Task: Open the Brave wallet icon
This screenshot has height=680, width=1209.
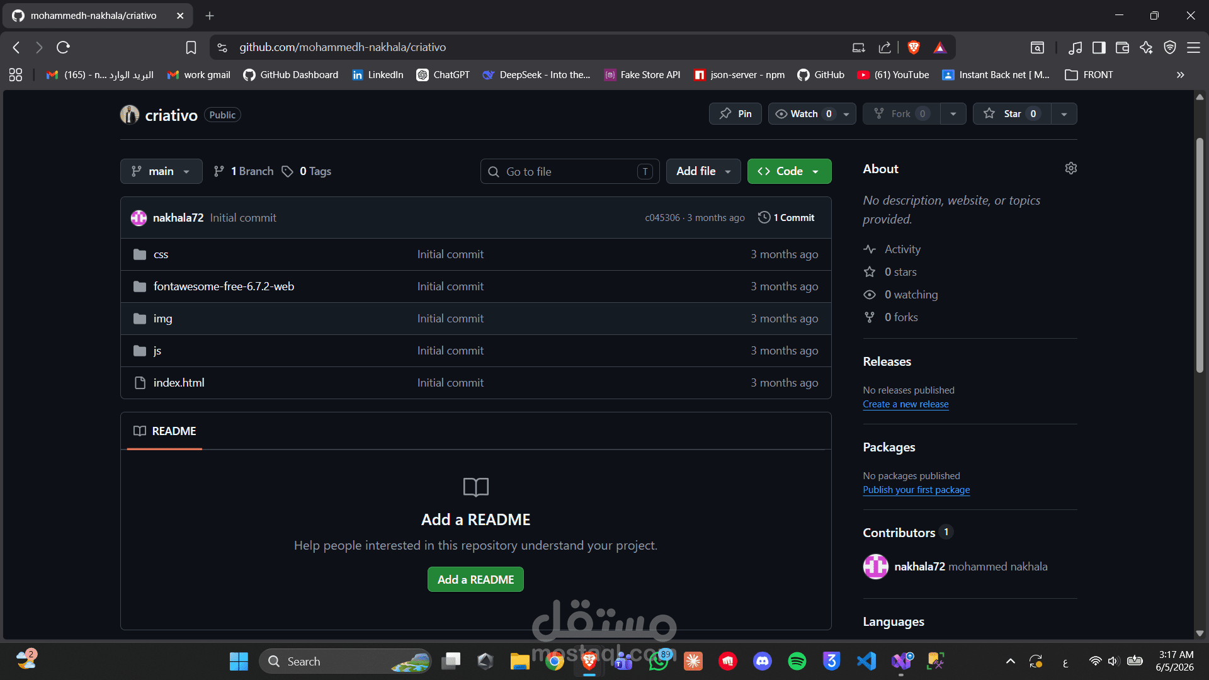Action: [x=1122, y=47]
